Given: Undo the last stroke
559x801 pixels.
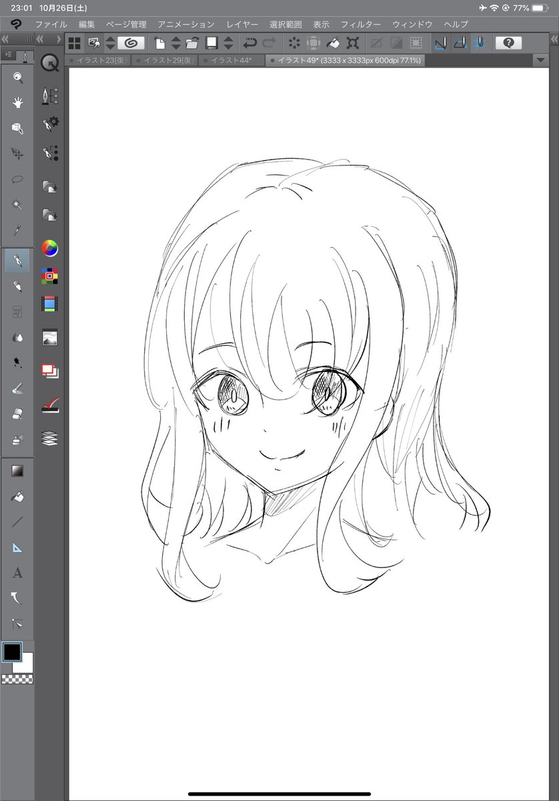Looking at the screenshot, I should pos(250,43).
